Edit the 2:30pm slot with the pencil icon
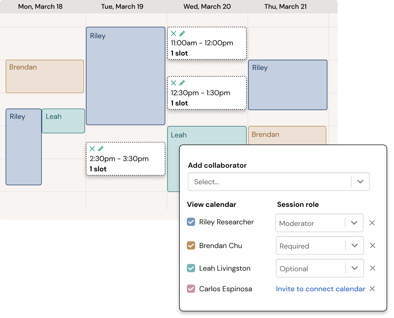 [x=101, y=149]
